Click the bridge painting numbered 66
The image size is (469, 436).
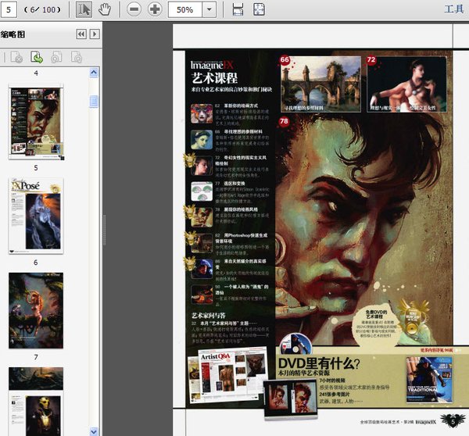click(x=321, y=84)
